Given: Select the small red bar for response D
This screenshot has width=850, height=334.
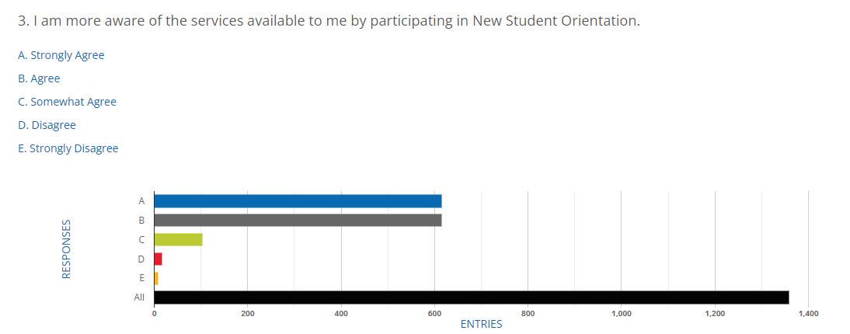Looking at the screenshot, I should pos(159,259).
